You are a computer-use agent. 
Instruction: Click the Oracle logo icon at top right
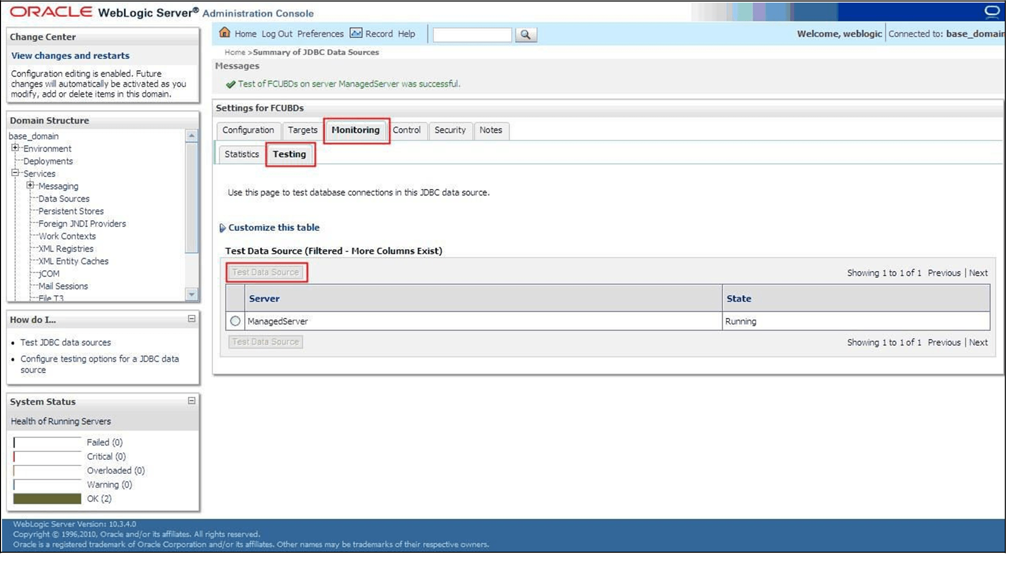click(992, 11)
